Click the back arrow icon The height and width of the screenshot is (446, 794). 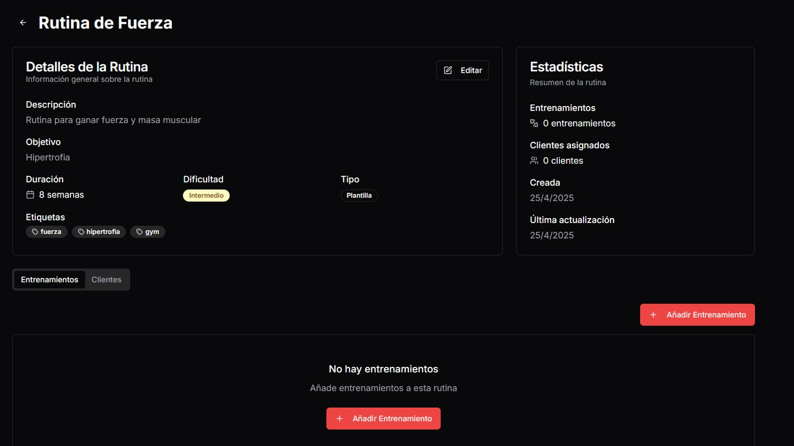[23, 23]
